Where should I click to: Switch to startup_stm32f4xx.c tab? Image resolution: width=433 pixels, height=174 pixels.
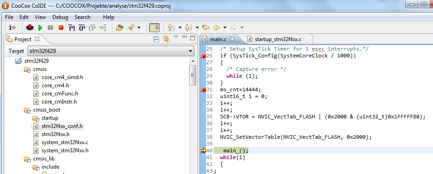coord(278,39)
